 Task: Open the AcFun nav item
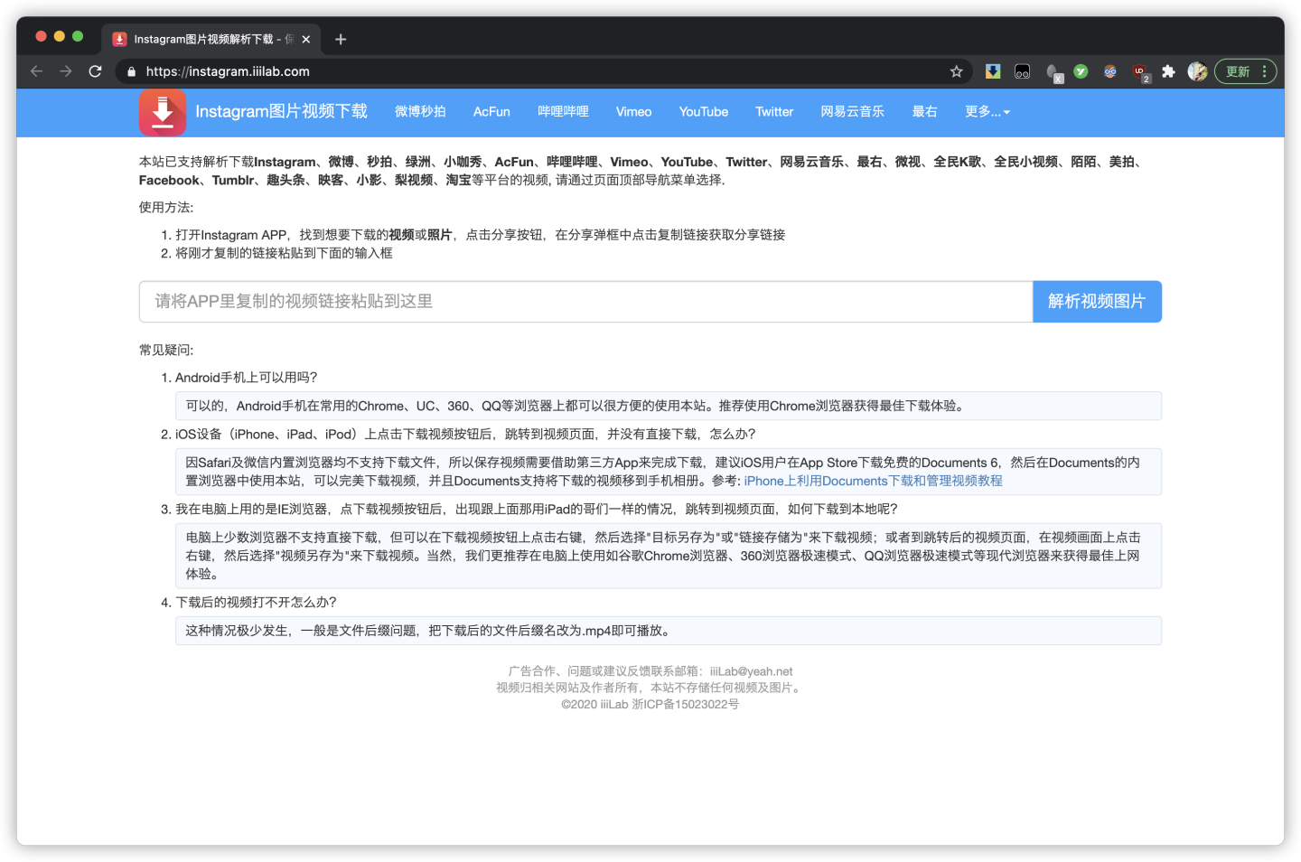coord(491,112)
